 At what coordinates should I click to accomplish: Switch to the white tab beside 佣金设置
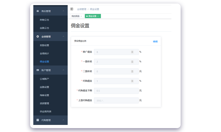(x=77, y=16)
